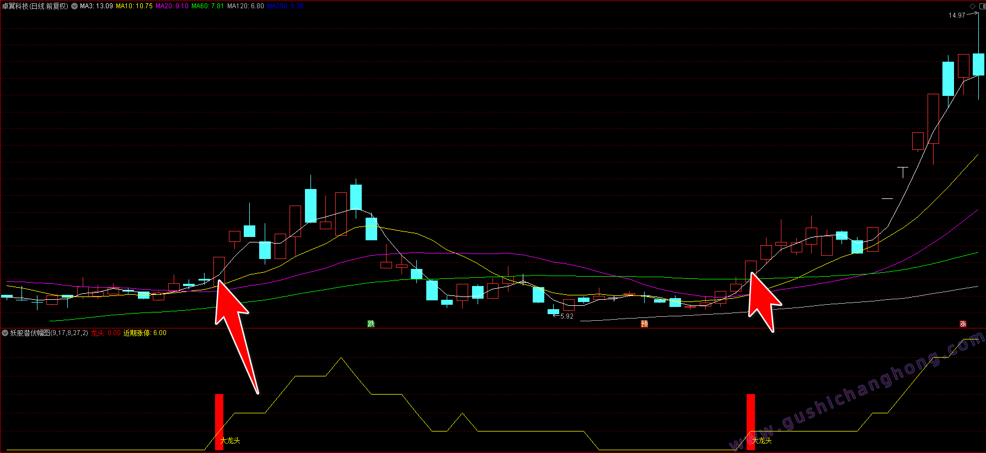The width and height of the screenshot is (986, 453).
Task: Select the blue MA250 label
Action: pos(285,6)
